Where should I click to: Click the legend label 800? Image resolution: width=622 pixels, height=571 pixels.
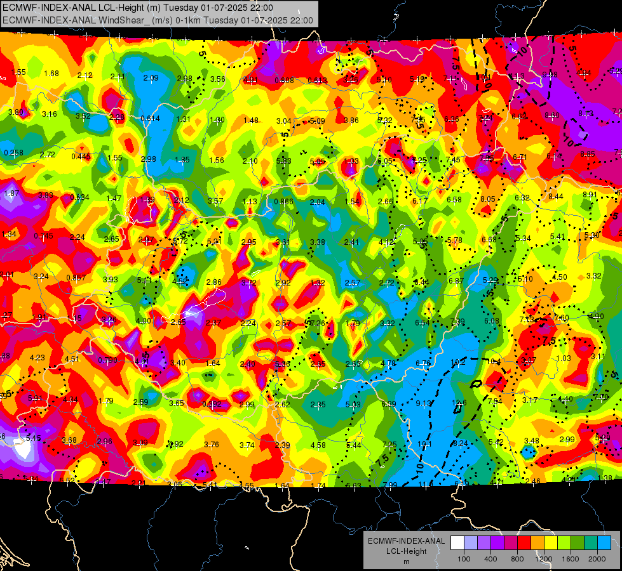517,559
